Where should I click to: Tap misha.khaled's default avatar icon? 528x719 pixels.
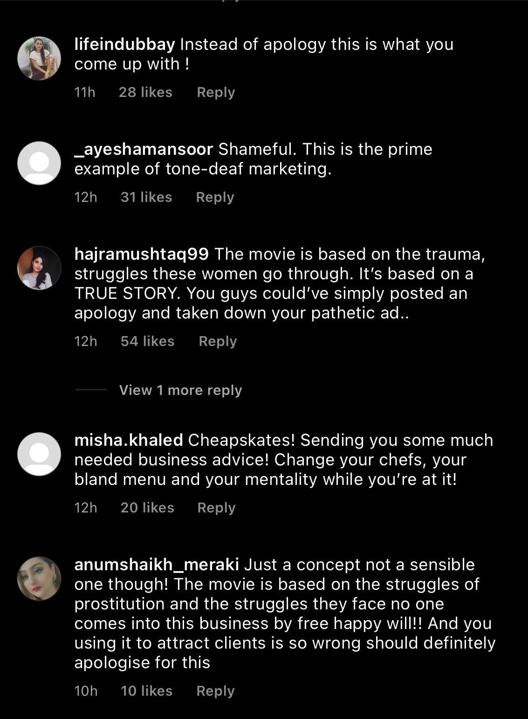coord(39,454)
